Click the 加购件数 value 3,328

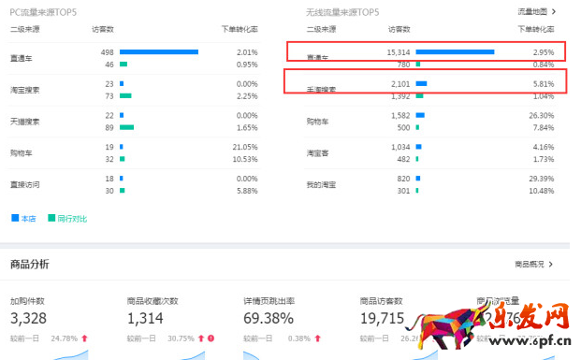click(28, 318)
